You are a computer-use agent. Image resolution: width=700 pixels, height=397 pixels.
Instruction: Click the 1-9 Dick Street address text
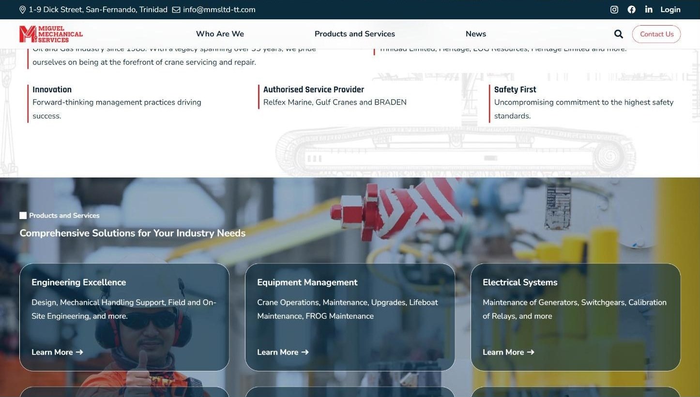[x=98, y=10]
